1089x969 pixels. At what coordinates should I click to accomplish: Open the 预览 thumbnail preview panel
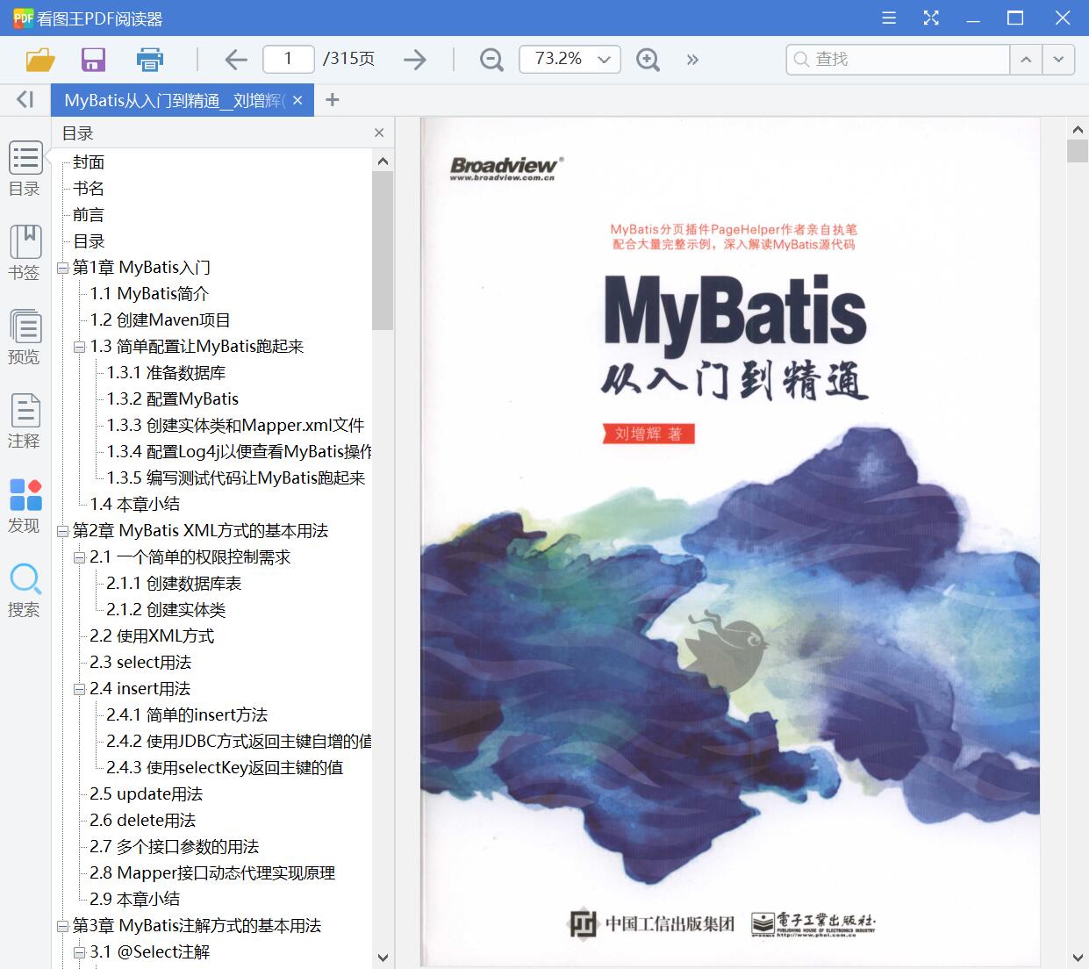(x=25, y=337)
